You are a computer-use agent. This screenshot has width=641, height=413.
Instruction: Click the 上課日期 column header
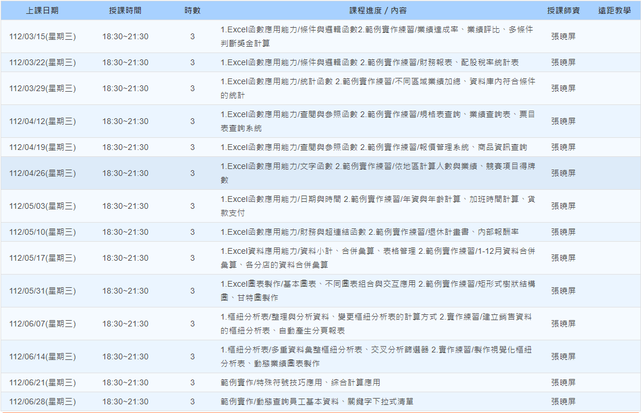42,10
